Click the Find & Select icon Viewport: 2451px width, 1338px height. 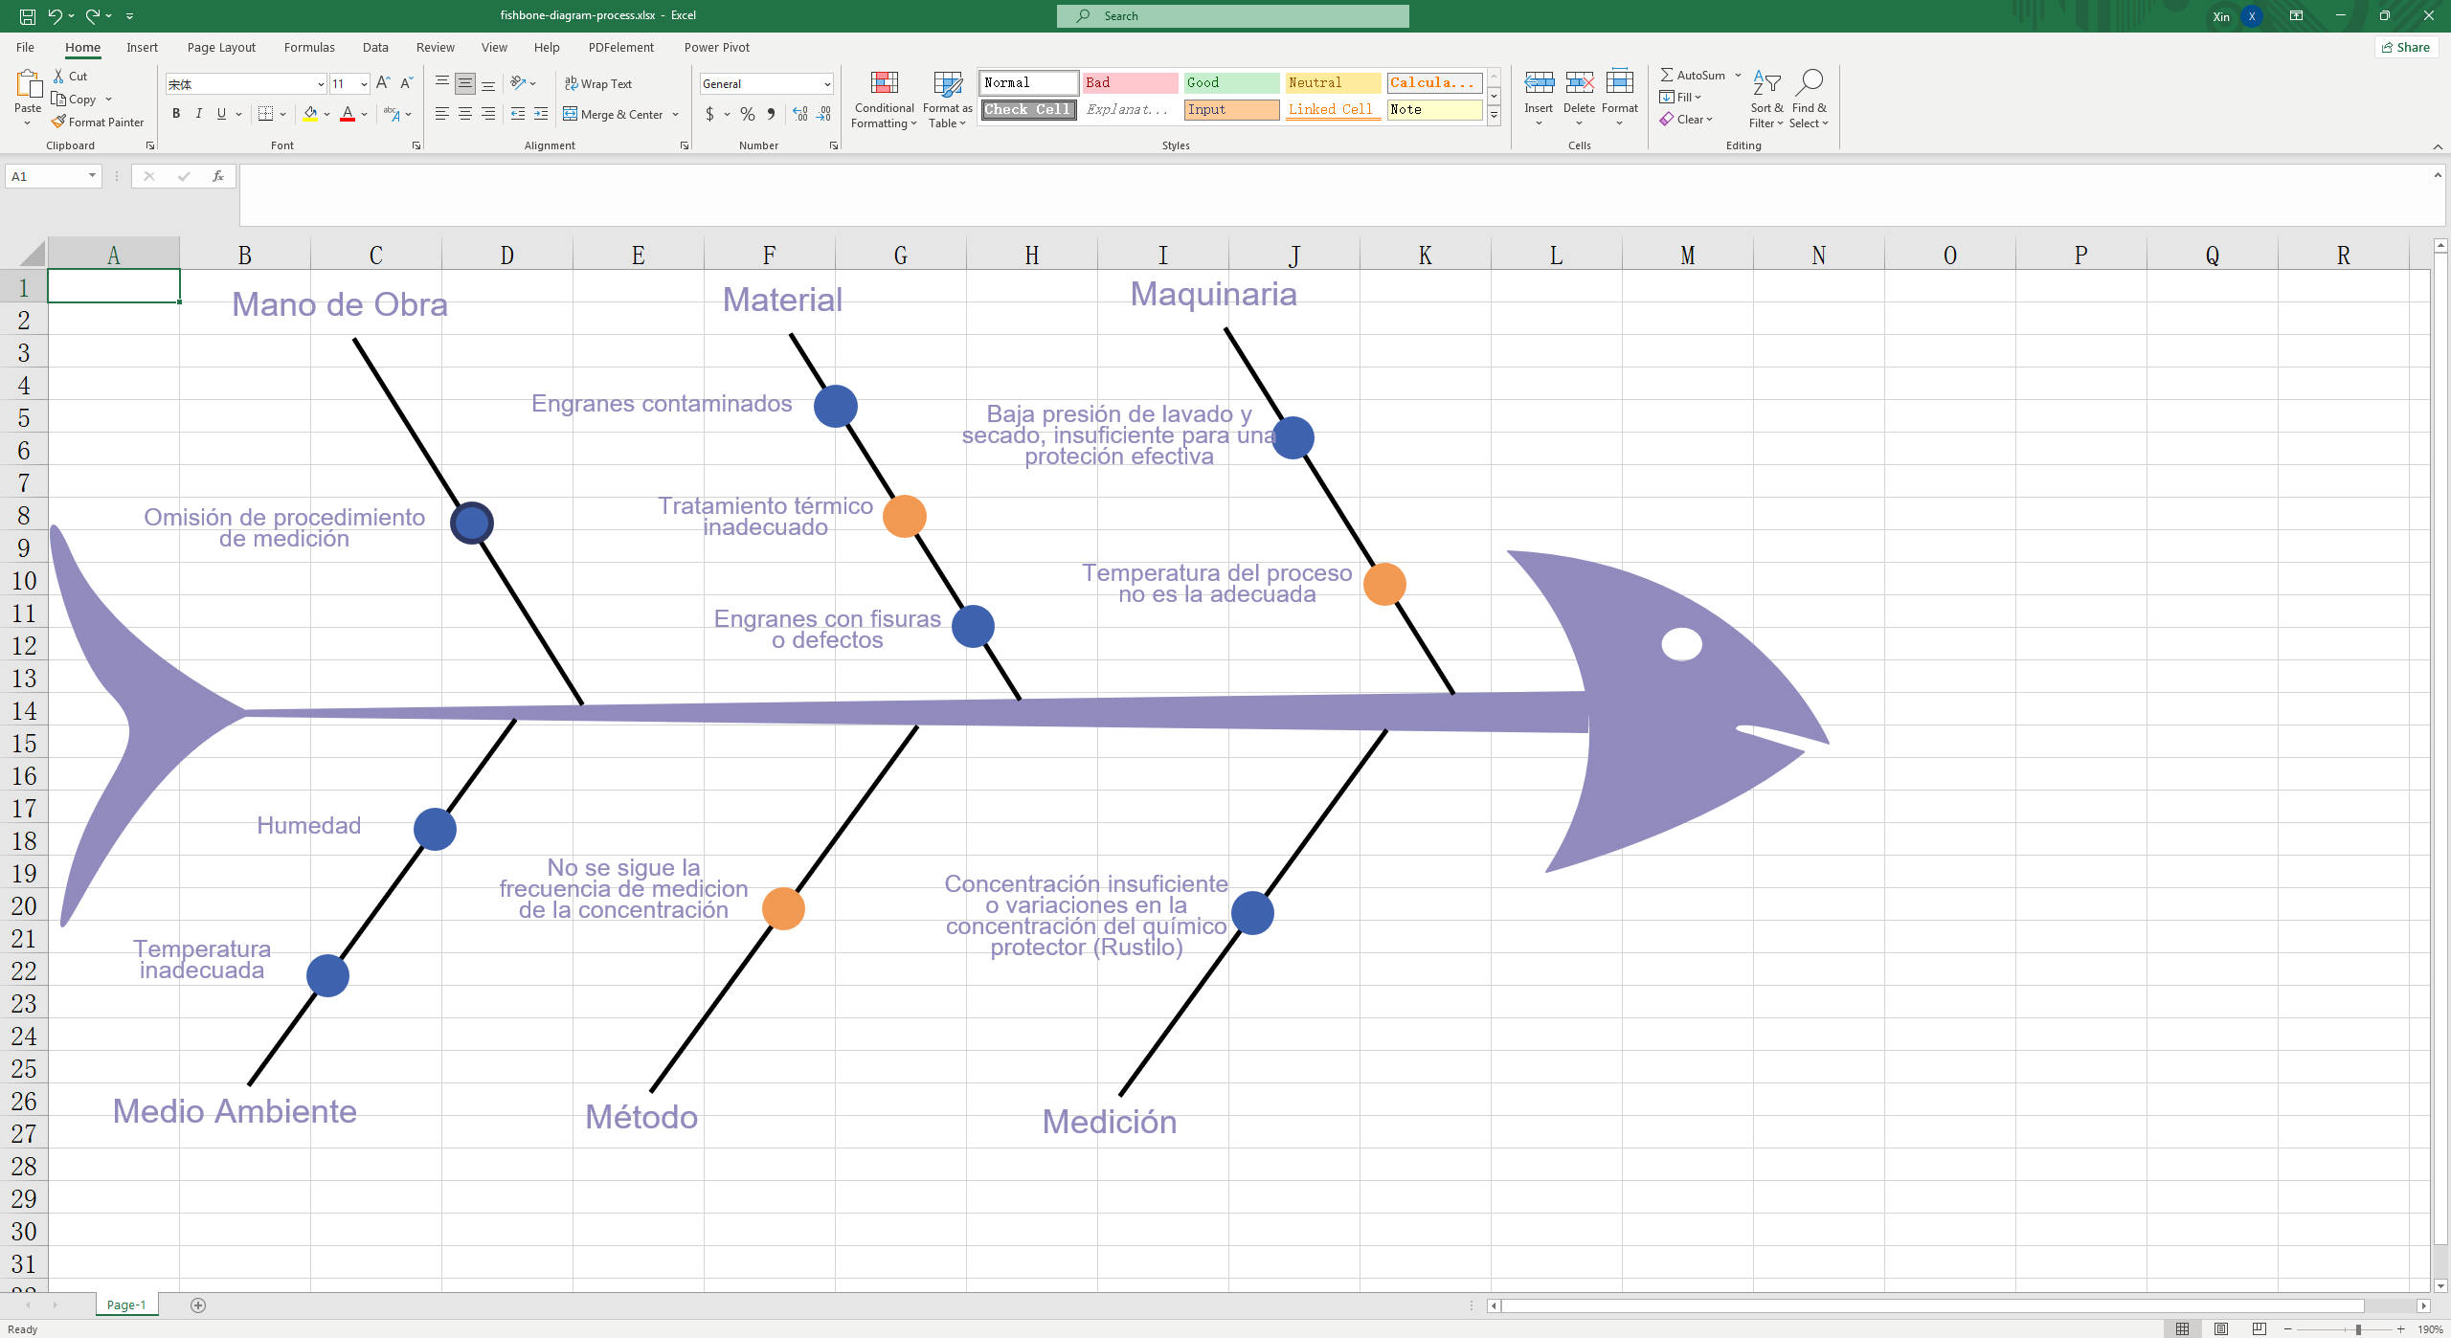coord(1809,84)
